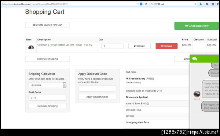
Task: Click Apply Coupon Code button
Action: (x=97, y=97)
